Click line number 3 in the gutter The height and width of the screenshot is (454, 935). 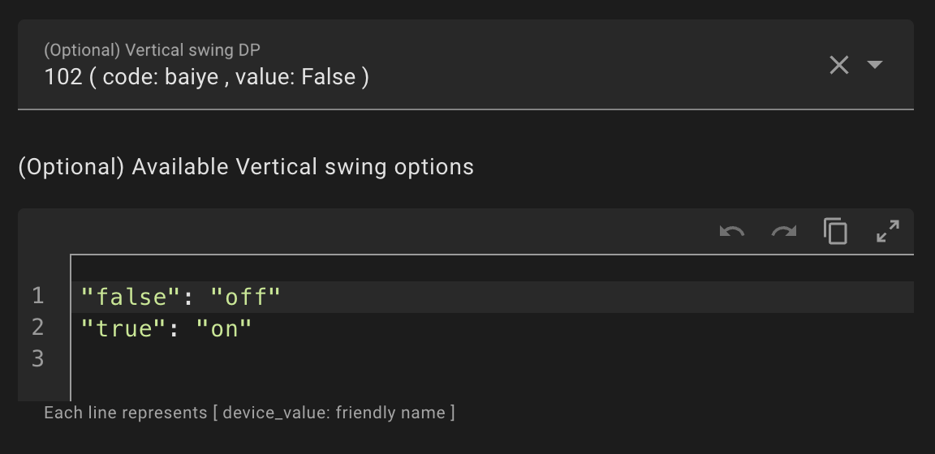[x=38, y=358]
